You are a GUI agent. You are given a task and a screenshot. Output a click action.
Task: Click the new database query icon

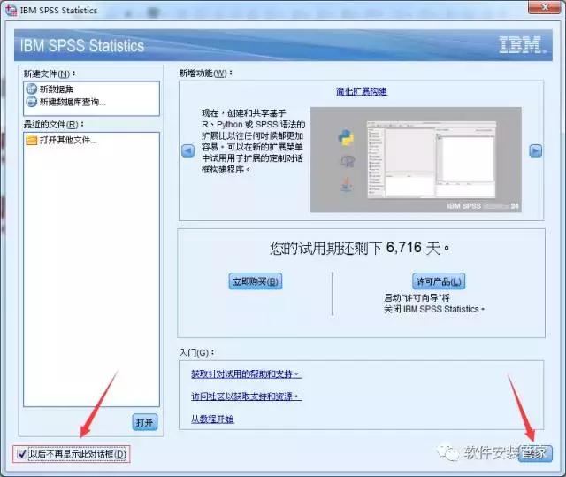(32, 102)
